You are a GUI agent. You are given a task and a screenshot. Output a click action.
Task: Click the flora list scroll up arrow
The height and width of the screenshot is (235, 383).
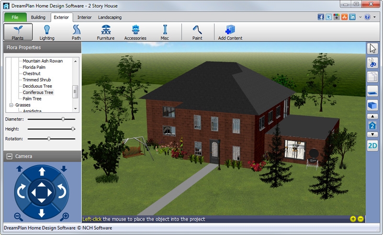coord(76,61)
